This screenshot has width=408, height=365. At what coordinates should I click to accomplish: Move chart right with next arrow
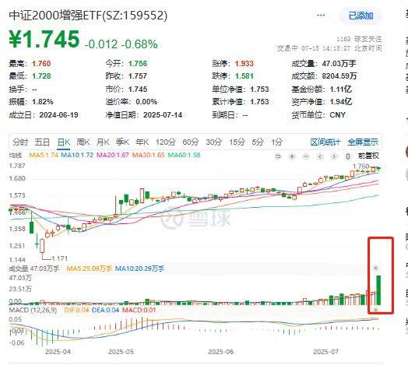[x=334, y=156]
